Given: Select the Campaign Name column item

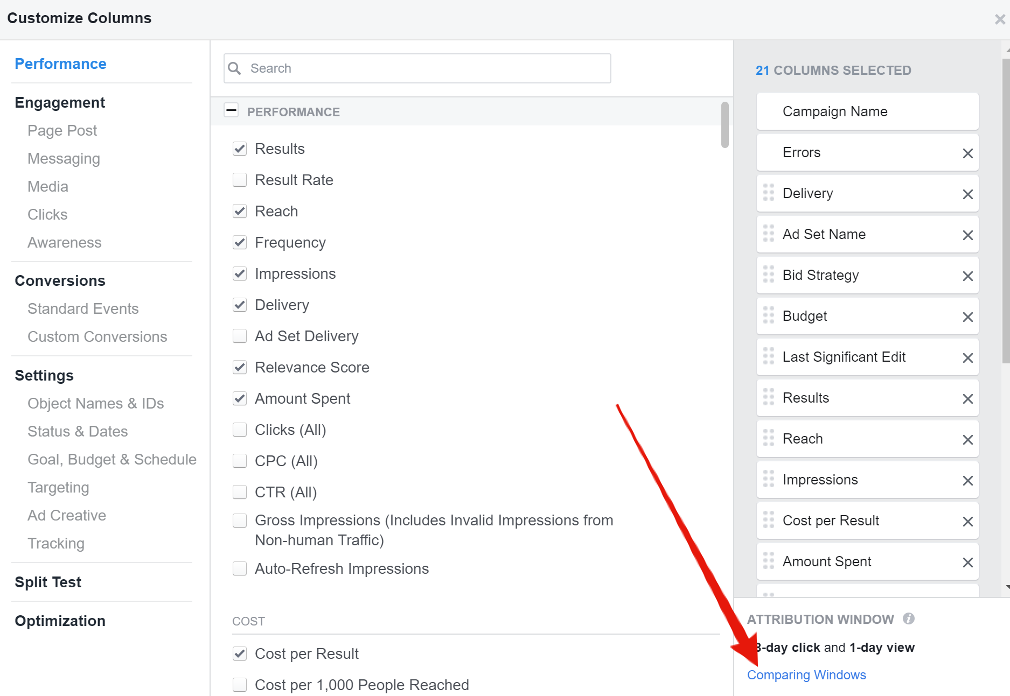Looking at the screenshot, I should click(x=867, y=111).
